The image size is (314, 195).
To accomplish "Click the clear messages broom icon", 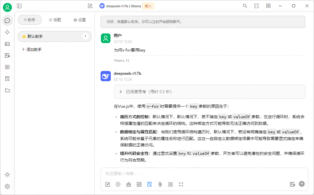I will tap(129, 185).
